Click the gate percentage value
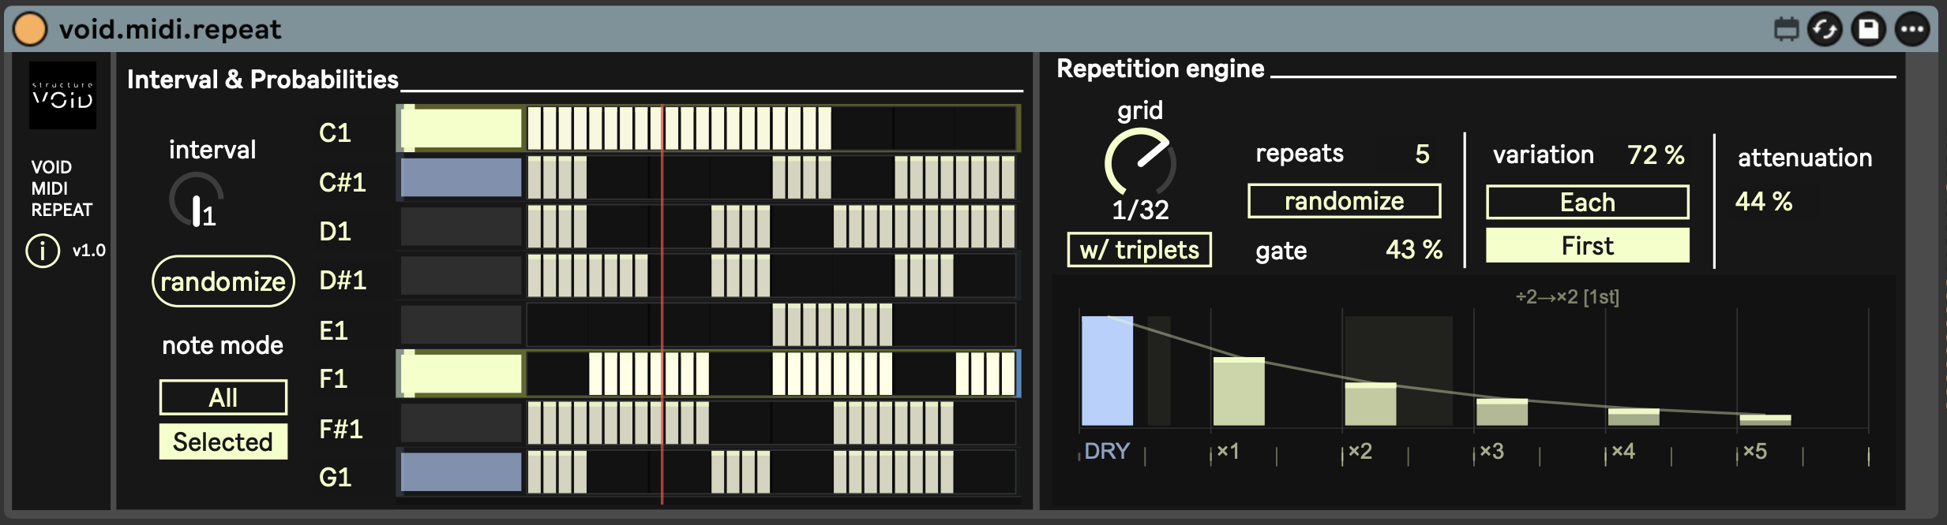Screen dimensions: 1947x525 tap(1413, 250)
